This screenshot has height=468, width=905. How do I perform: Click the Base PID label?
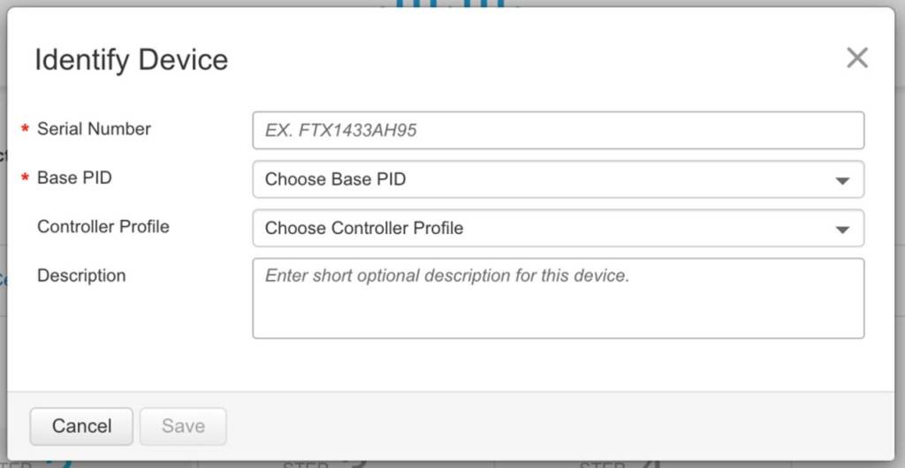point(74,177)
